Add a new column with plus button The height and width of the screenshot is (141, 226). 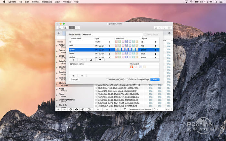[73, 60]
